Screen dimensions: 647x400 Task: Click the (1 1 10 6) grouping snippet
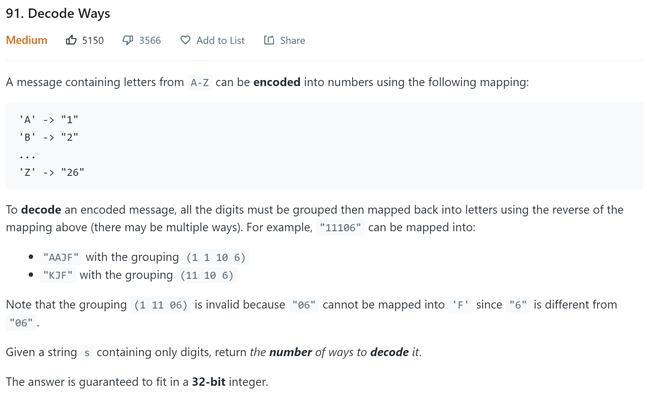pyautogui.click(x=216, y=258)
